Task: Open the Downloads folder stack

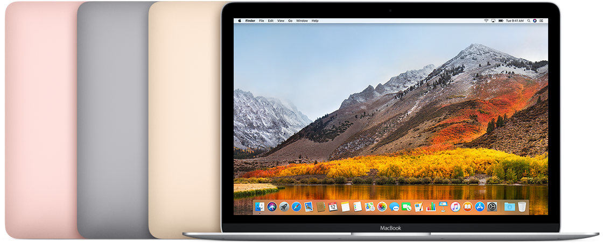Action: [509, 206]
